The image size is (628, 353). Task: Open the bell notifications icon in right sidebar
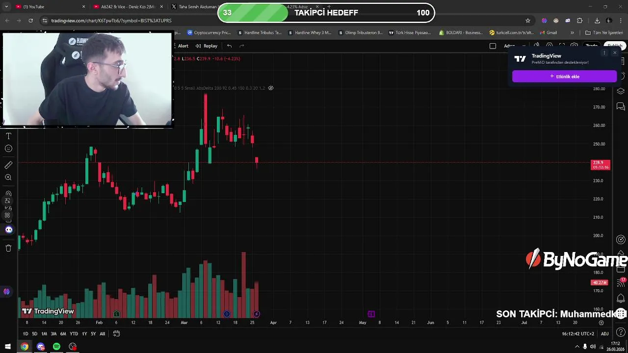pyautogui.click(x=621, y=299)
